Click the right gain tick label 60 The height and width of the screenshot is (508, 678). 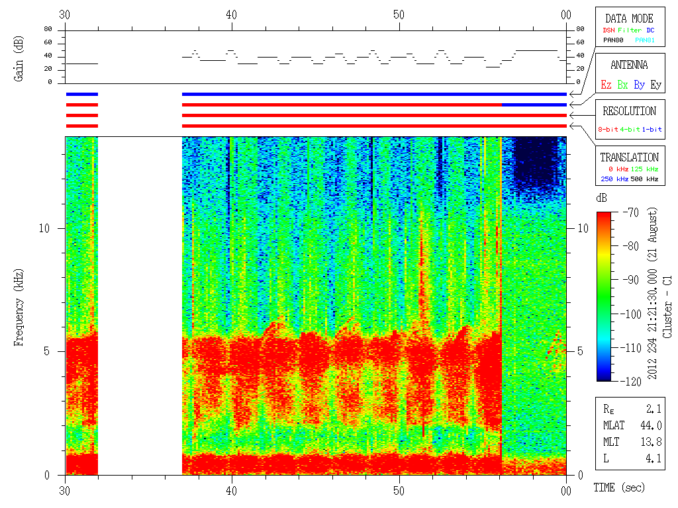click(x=580, y=42)
